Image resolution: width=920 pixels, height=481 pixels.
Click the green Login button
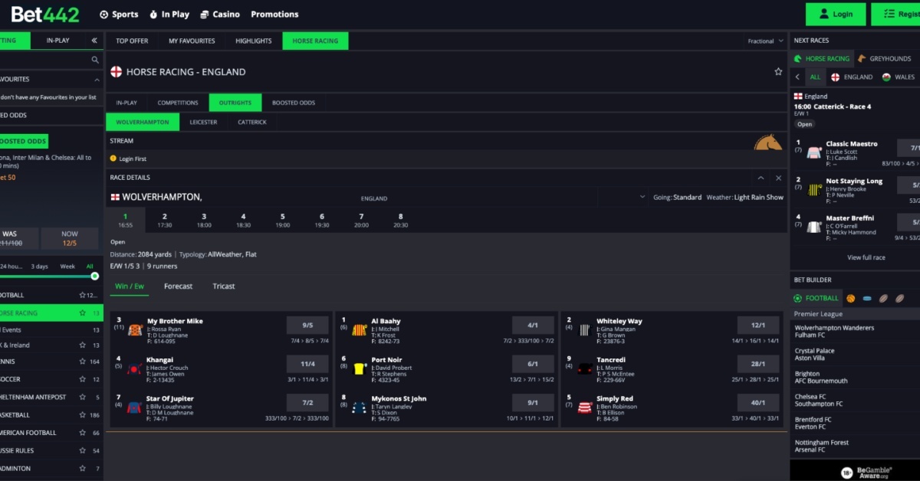[836, 15]
